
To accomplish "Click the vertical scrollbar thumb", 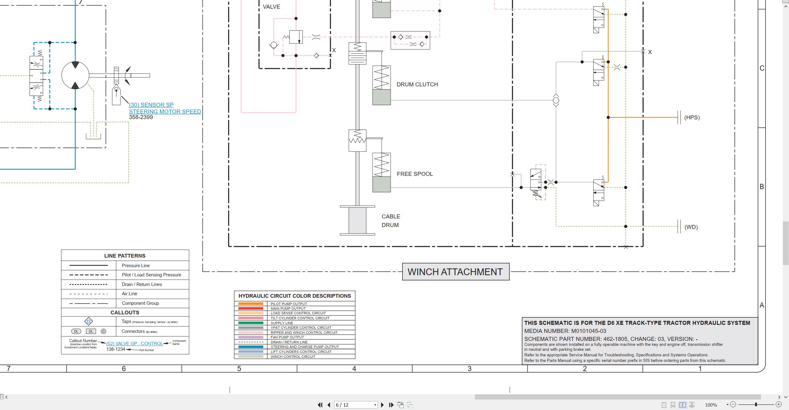I will [x=786, y=243].
